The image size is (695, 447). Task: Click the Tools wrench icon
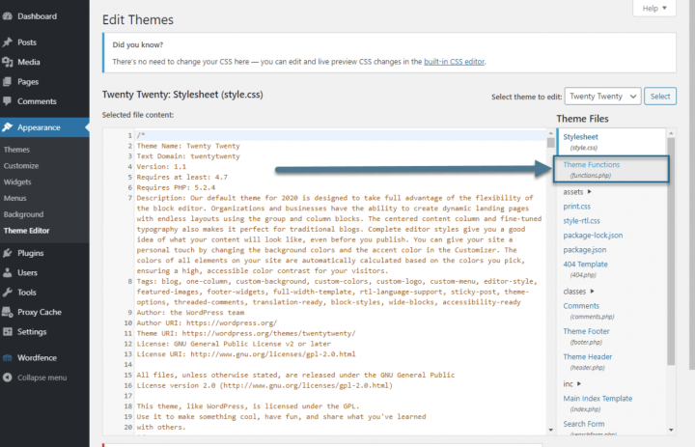coord(7,293)
